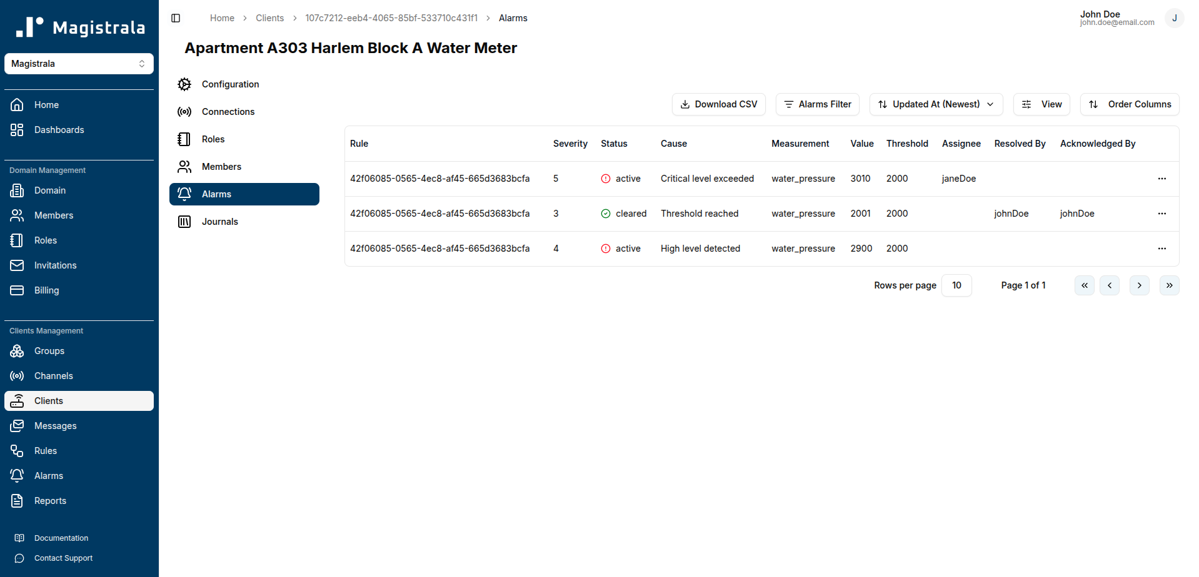Open the Updated At (Newest) sort dropdown
Image resolution: width=1199 pixels, height=577 pixels.
936,104
